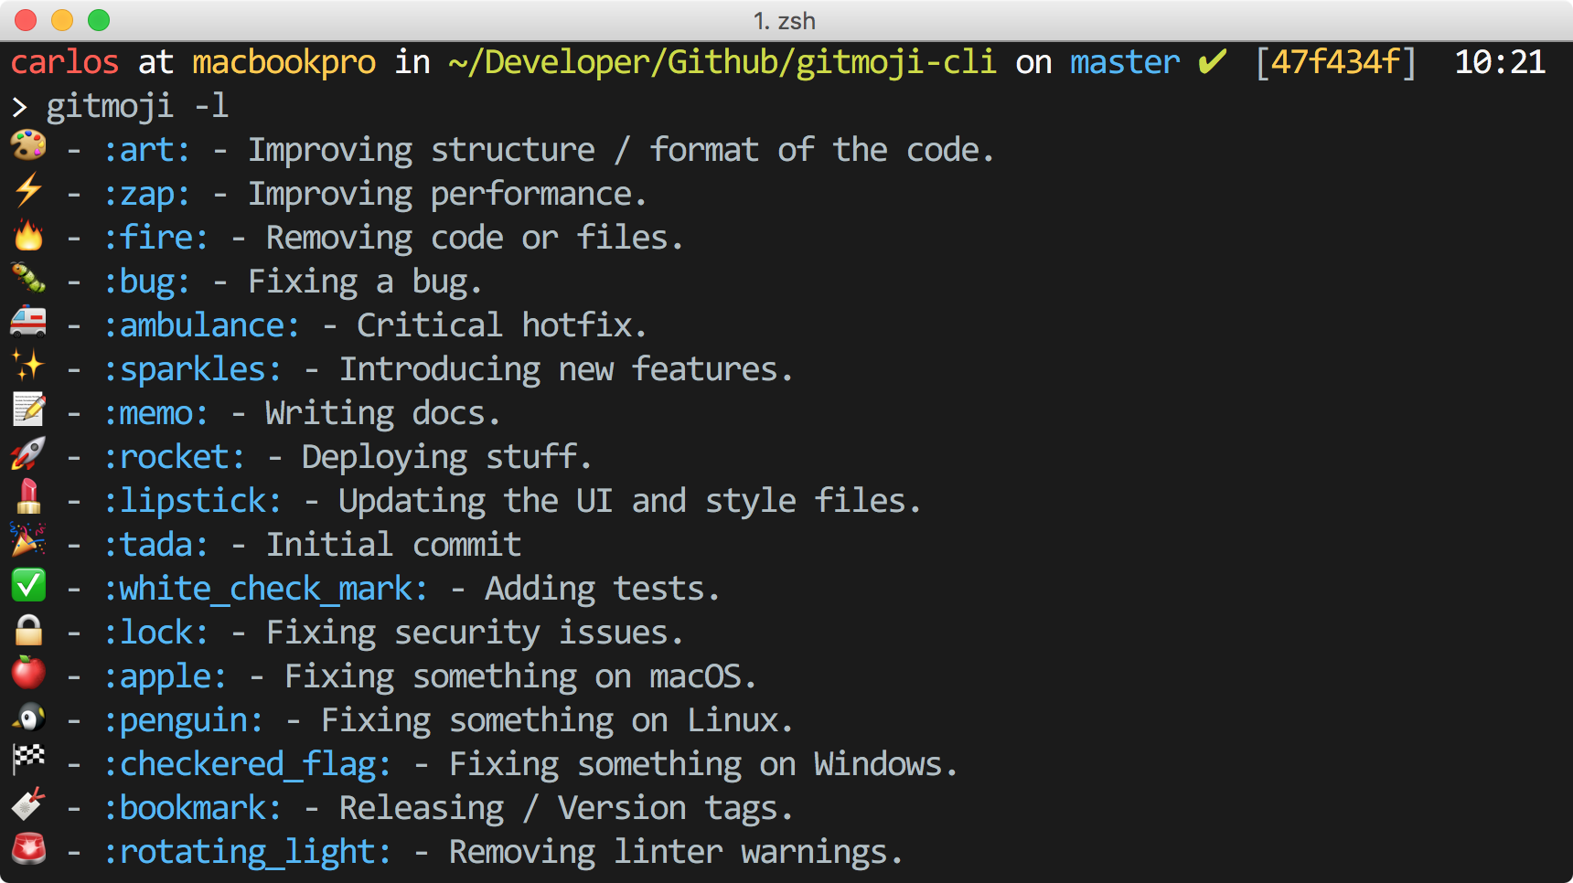Click the :bug: code text
The height and width of the screenshot is (883, 1573).
(x=146, y=282)
